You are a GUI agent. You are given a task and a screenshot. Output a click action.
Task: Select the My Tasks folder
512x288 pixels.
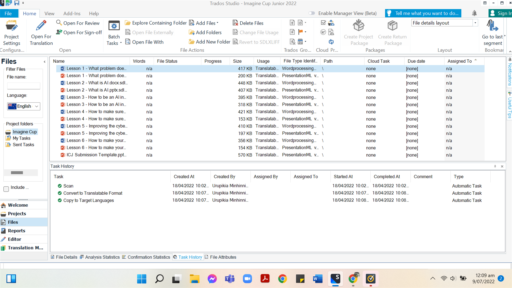pos(21,138)
